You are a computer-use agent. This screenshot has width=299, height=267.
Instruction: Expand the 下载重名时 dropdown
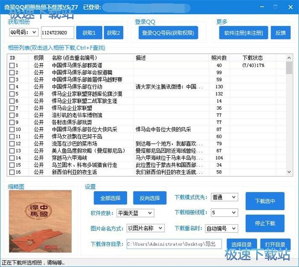222,228
